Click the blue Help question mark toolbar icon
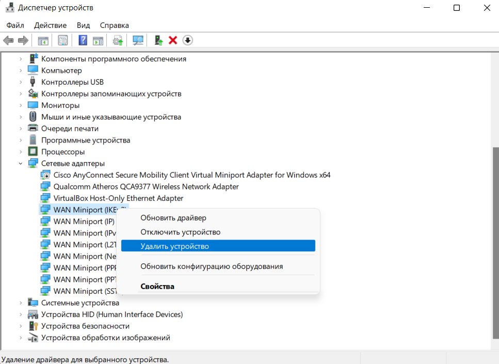Viewport: 499px width, 364px height. point(83,40)
